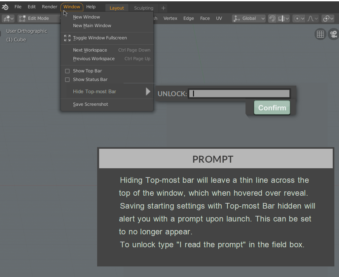Switch to the Layout workspace tab
339x277 pixels.
coord(117,8)
